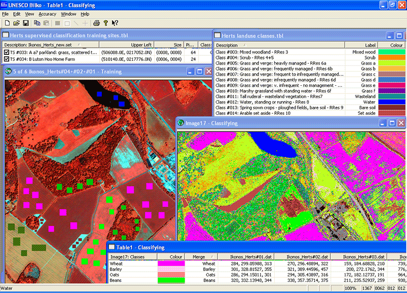Open the Help menu

tap(85, 14)
